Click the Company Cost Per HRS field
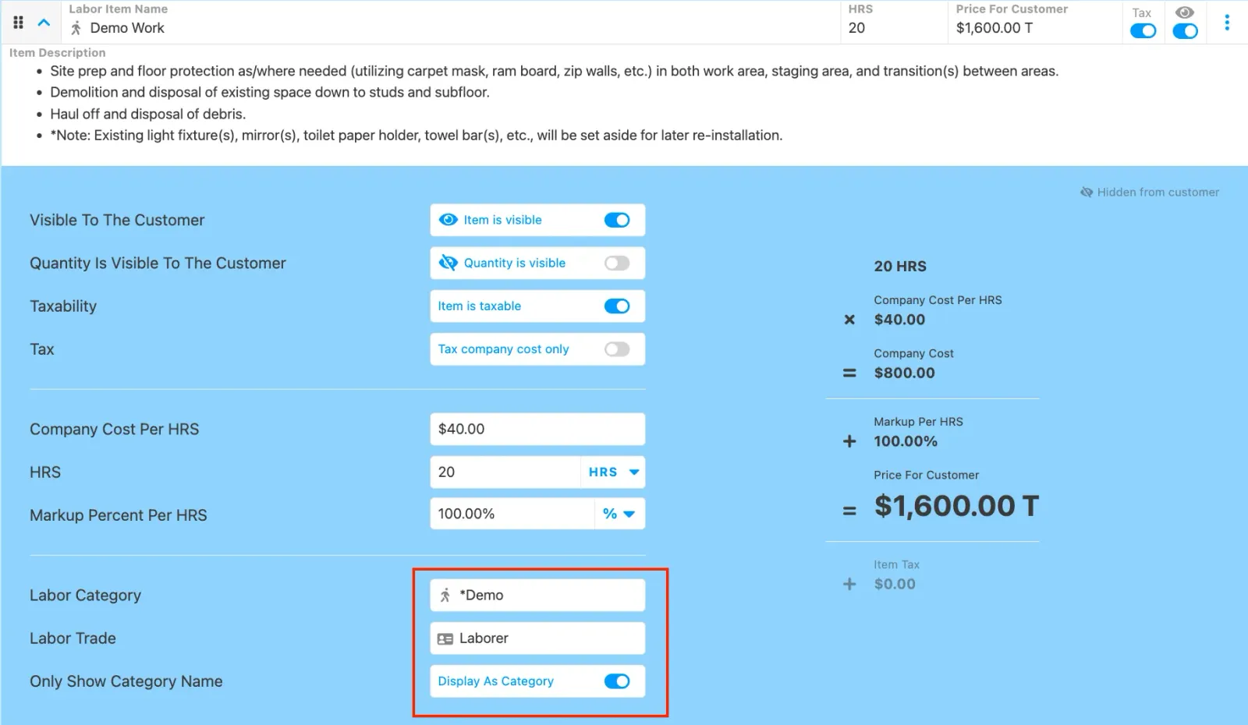Viewport: 1248px width, 725px height. point(537,430)
